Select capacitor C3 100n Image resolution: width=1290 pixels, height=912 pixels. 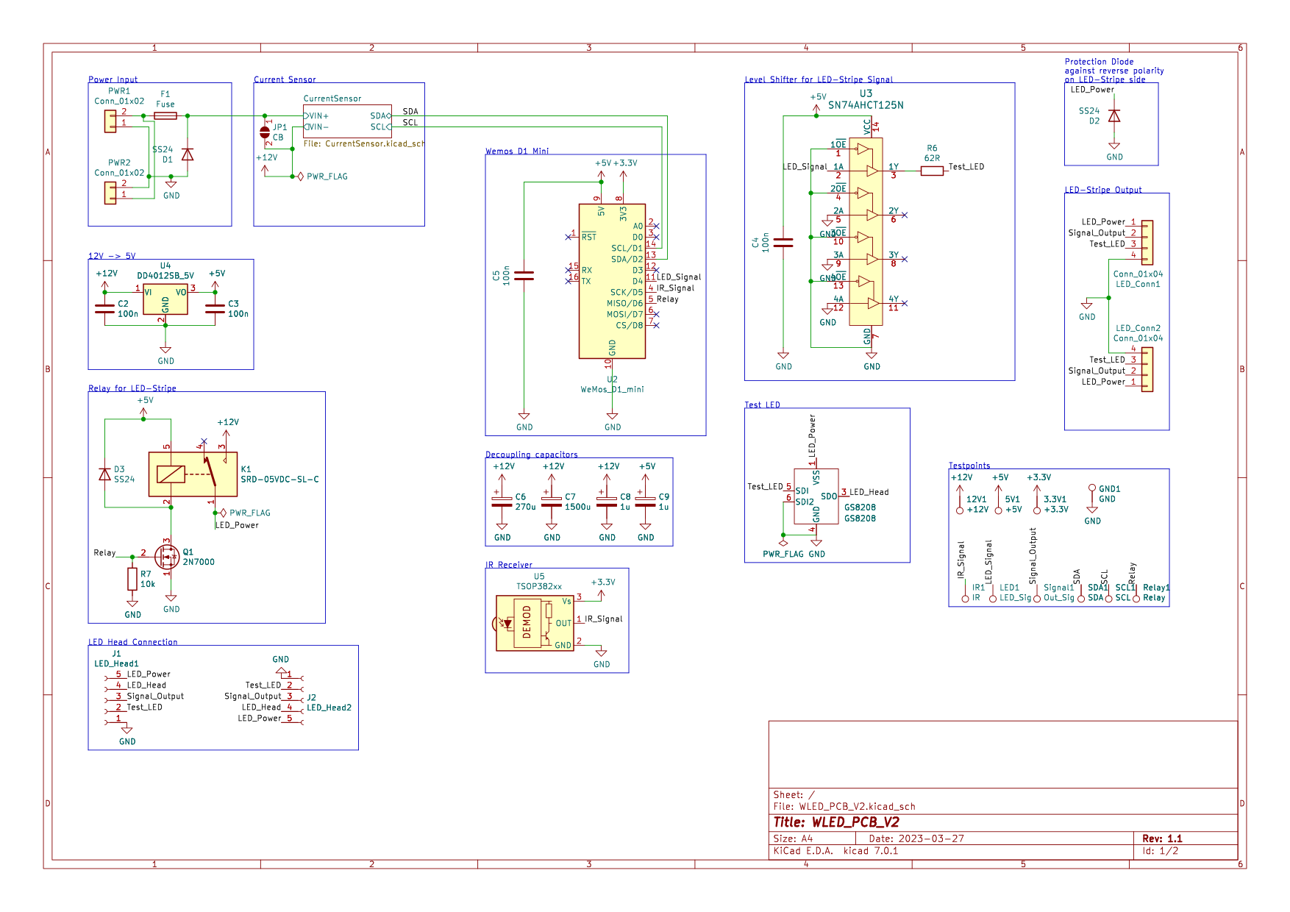click(215, 308)
